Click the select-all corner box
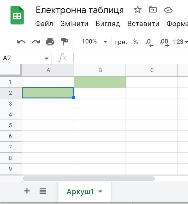188x204 pixels. coord(11,70)
